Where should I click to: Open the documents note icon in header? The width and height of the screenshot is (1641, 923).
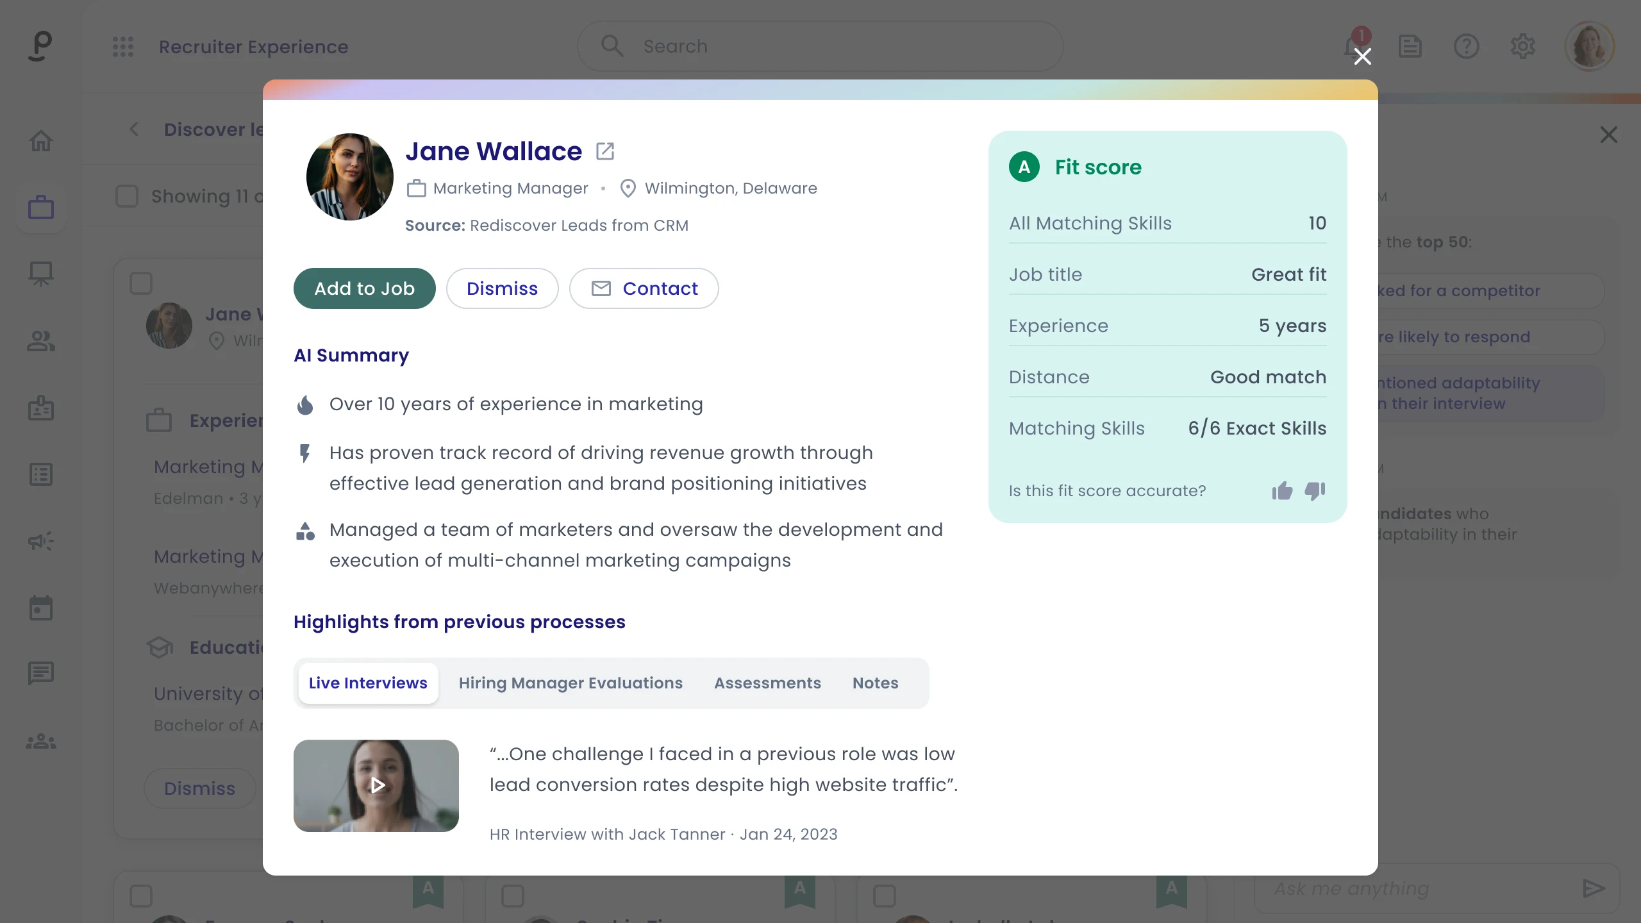(1410, 46)
